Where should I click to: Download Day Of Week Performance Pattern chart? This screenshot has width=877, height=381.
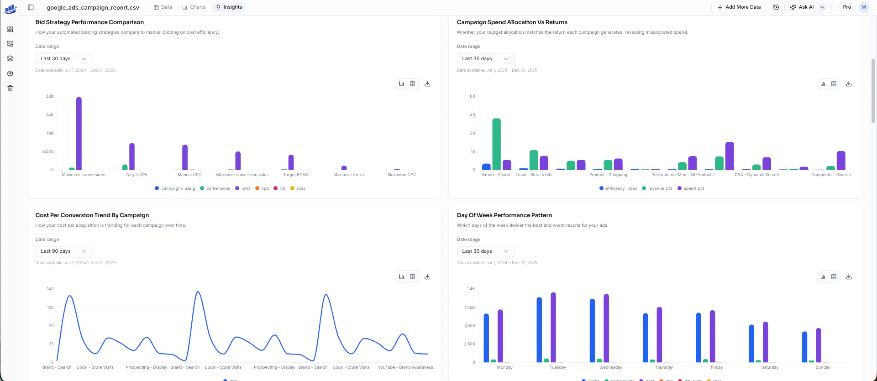click(x=849, y=277)
